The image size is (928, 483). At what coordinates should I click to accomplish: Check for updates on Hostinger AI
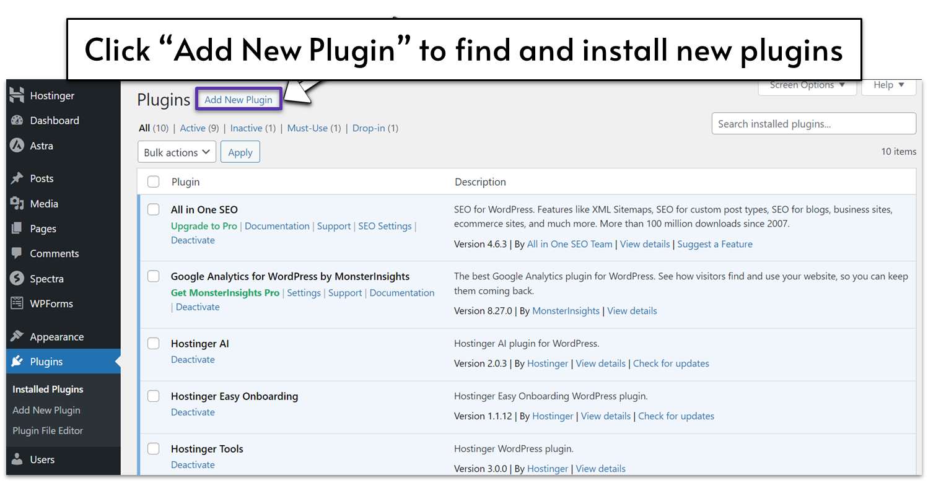(x=671, y=363)
